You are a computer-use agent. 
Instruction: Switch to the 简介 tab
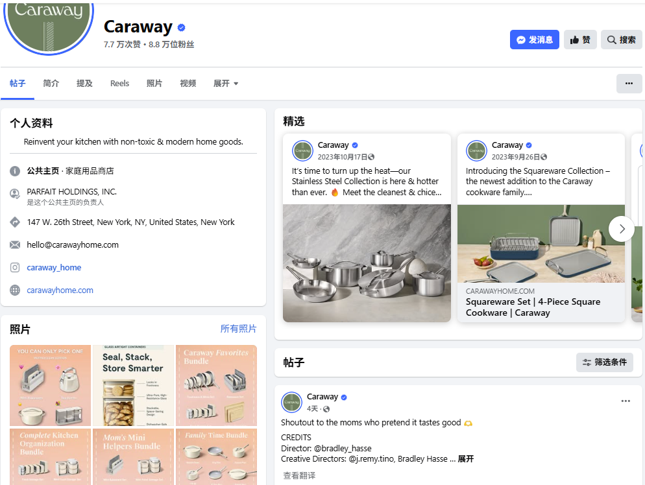51,84
